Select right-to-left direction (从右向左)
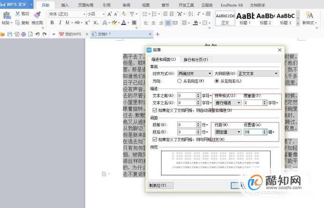The height and width of the screenshot is (208, 324). click(x=180, y=81)
